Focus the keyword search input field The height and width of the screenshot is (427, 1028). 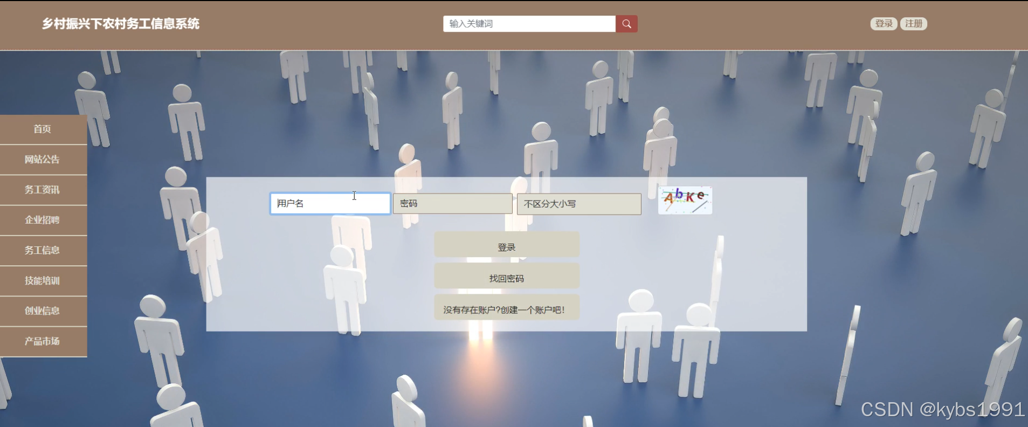(529, 24)
